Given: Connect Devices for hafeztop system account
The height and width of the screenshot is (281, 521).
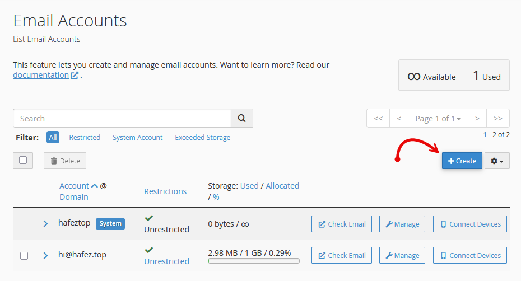Looking at the screenshot, I should pyautogui.click(x=470, y=224).
